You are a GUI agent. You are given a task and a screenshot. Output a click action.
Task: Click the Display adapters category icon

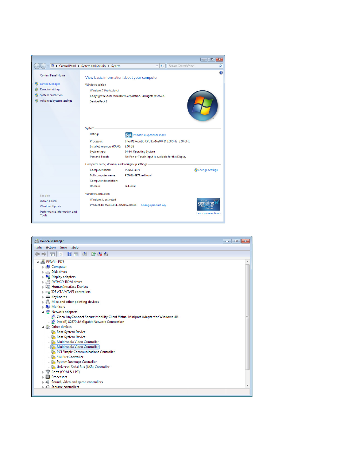[48, 277]
